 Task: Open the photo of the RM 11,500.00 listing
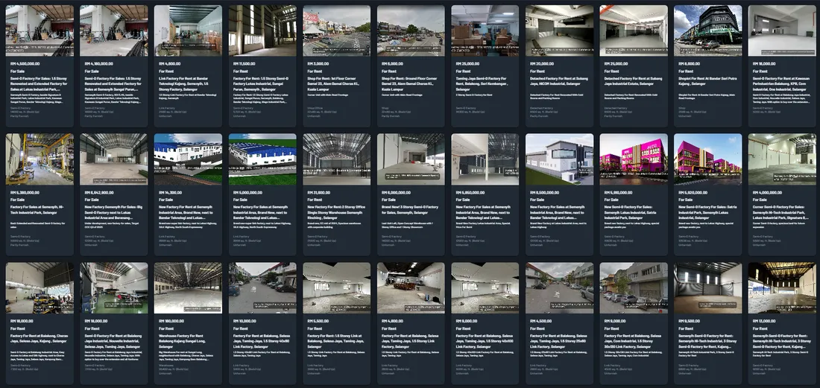tap(262, 31)
